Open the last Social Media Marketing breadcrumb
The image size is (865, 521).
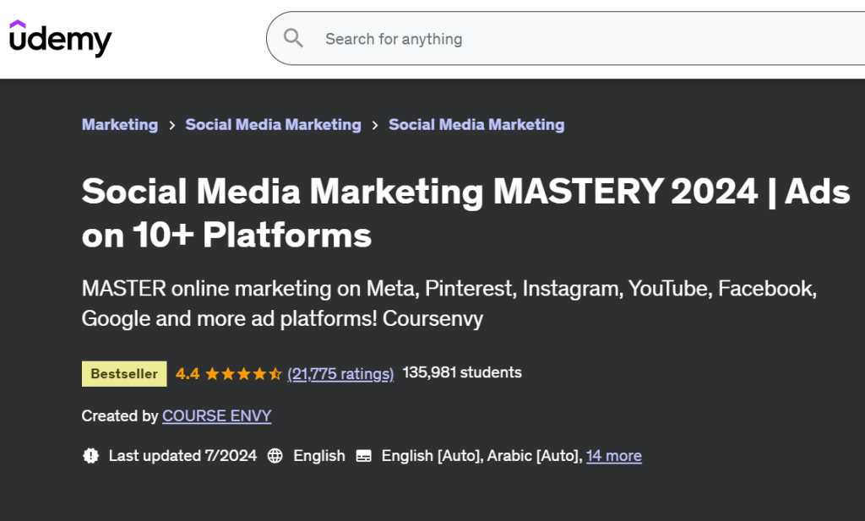point(476,124)
